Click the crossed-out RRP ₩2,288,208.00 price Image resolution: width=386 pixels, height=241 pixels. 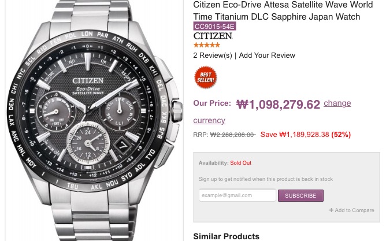tap(232, 135)
